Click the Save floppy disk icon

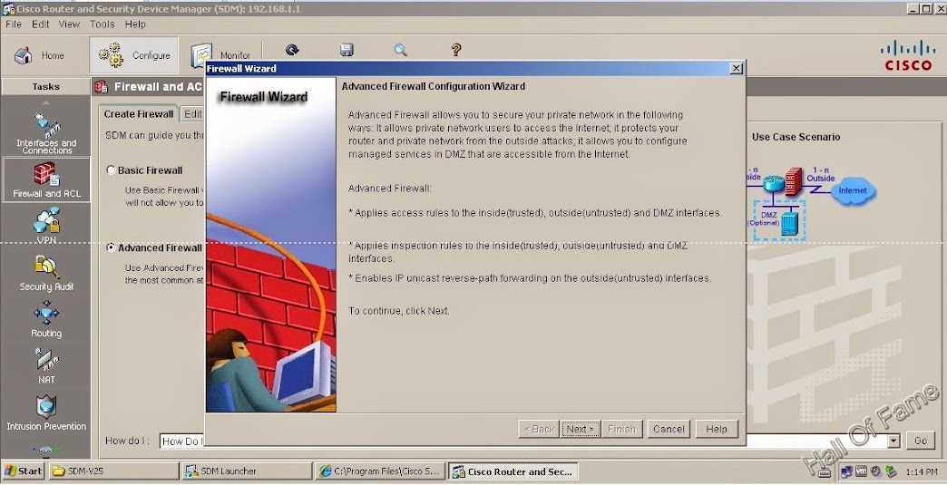[x=347, y=50]
